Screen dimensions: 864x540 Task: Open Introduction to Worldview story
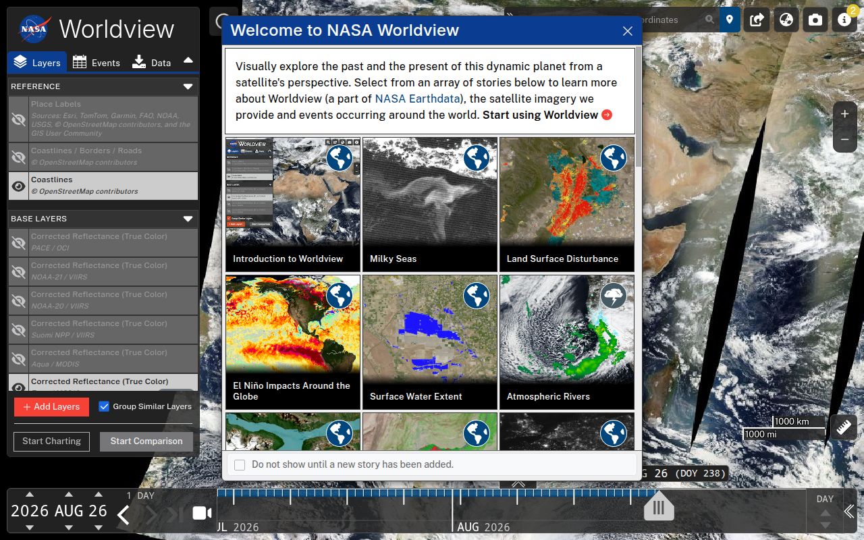point(293,205)
